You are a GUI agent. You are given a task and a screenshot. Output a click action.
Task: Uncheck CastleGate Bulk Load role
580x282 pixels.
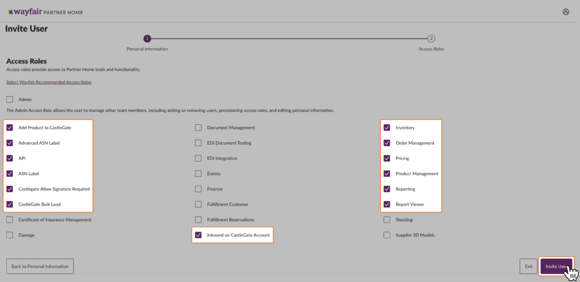click(10, 204)
